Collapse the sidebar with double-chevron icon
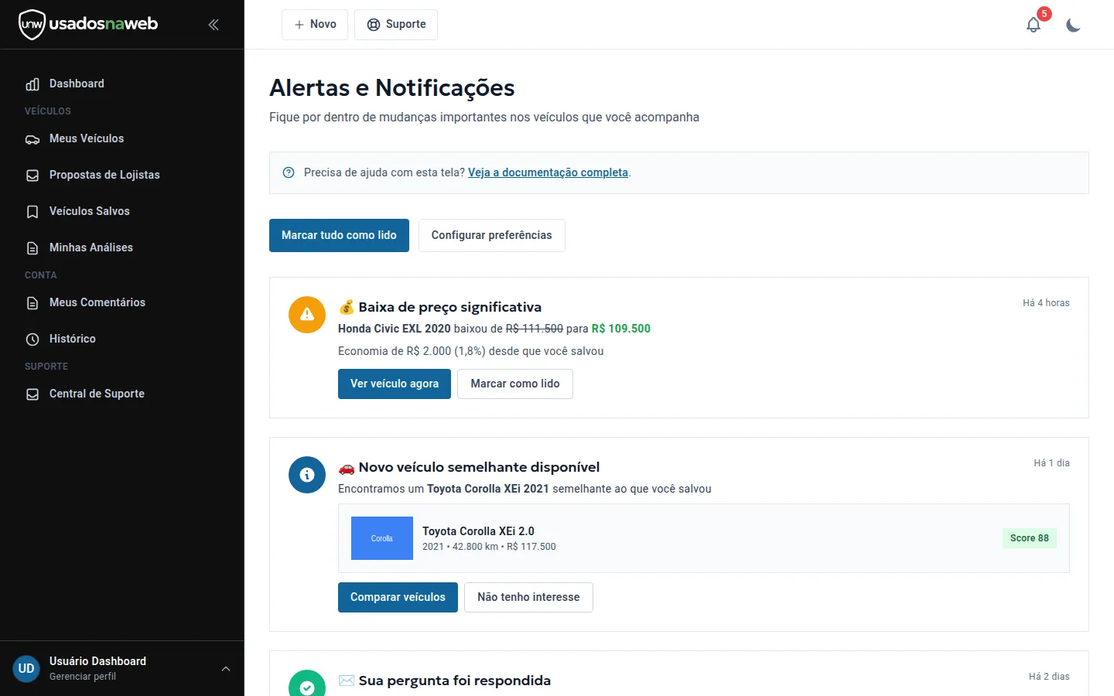The image size is (1114, 696). click(214, 25)
